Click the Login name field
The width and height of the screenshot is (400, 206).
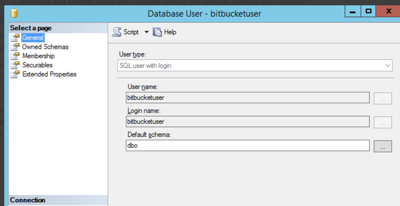(x=247, y=121)
